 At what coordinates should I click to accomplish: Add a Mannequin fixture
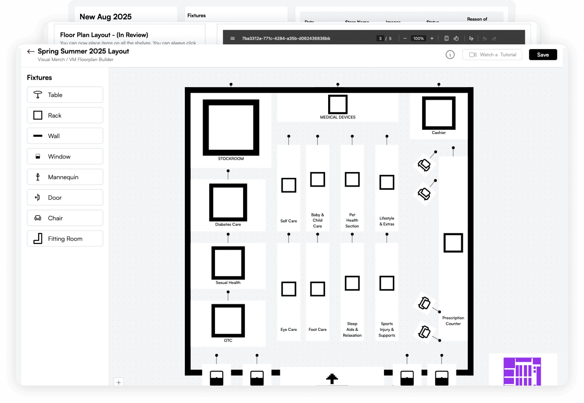[65, 177]
